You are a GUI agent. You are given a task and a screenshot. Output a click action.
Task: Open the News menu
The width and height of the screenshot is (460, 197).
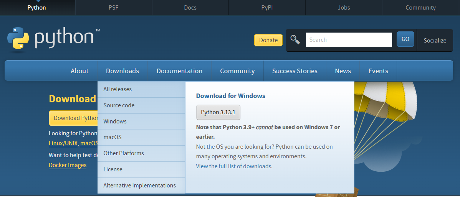click(343, 71)
